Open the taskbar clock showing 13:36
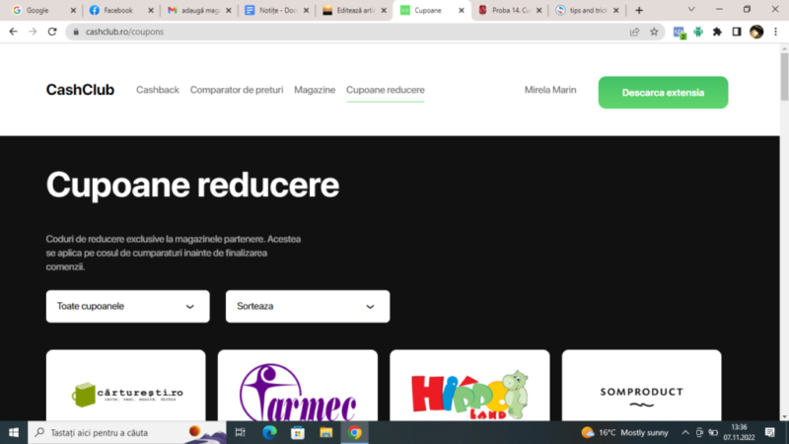This screenshot has height=444, width=789. (x=739, y=432)
